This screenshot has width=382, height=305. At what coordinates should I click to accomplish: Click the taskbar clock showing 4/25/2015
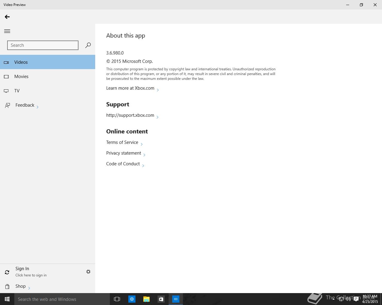(370, 299)
